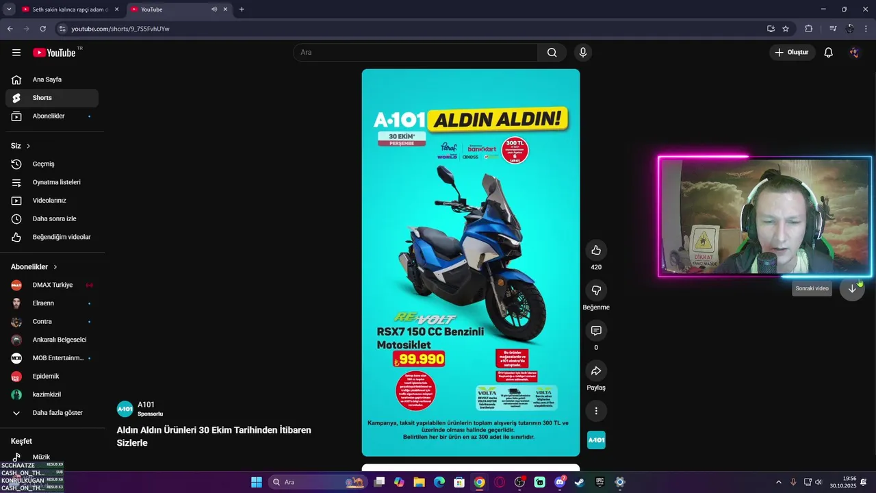Open Chrome extensions puzzle icon
This screenshot has height=493, width=876.
point(808,29)
